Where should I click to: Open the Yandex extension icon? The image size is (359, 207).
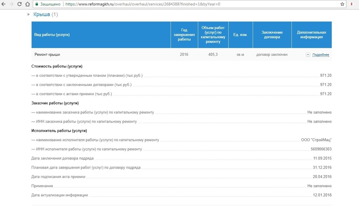click(352, 4)
